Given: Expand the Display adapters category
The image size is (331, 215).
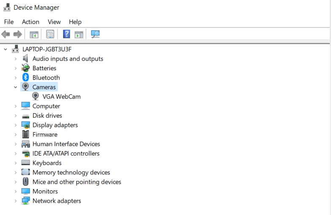Looking at the screenshot, I should [15, 125].
